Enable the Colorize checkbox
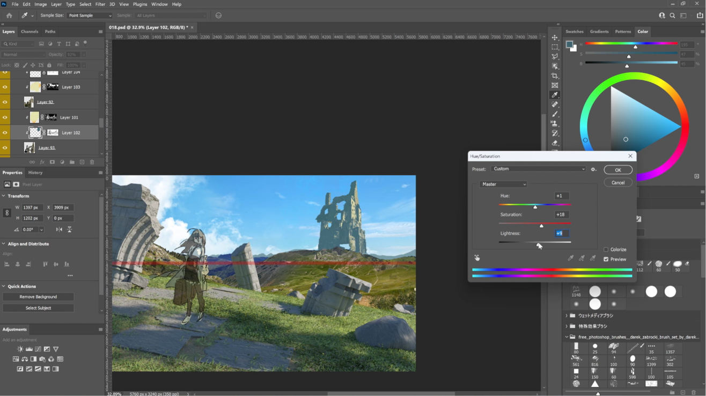Image resolution: width=706 pixels, height=396 pixels. (606, 250)
